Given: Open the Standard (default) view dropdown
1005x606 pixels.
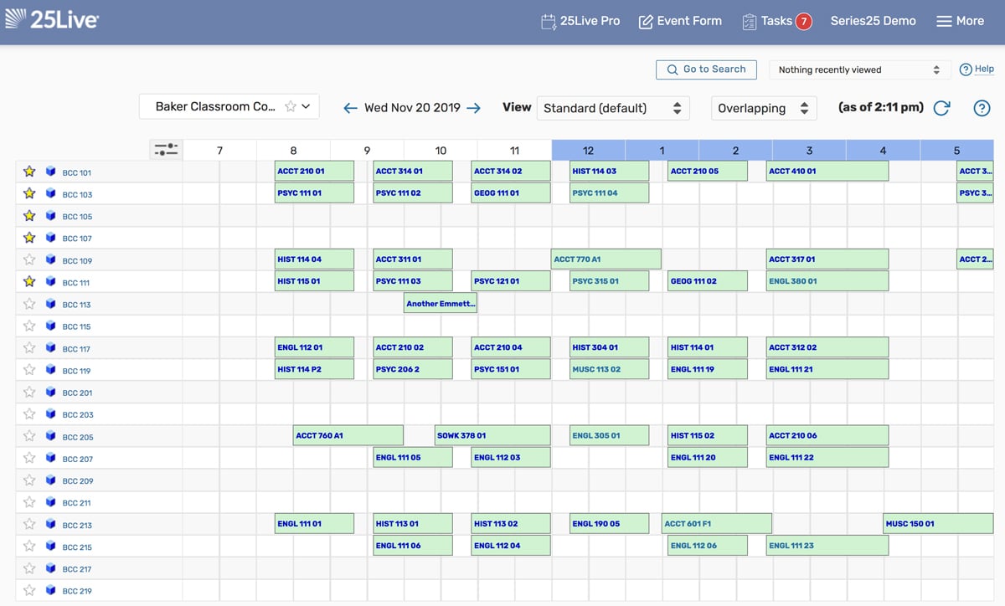Looking at the screenshot, I should [613, 108].
